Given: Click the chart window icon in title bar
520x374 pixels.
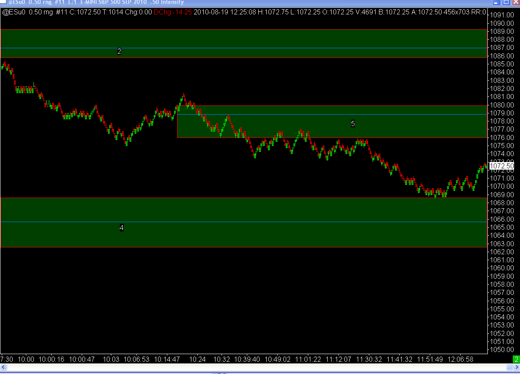Looking at the screenshot, I should point(4,2).
